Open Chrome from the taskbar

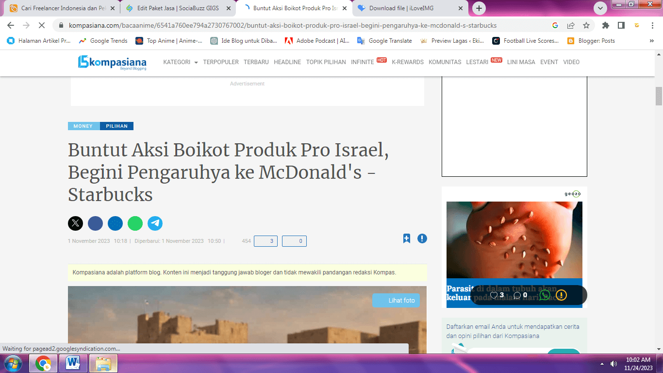[x=44, y=363]
